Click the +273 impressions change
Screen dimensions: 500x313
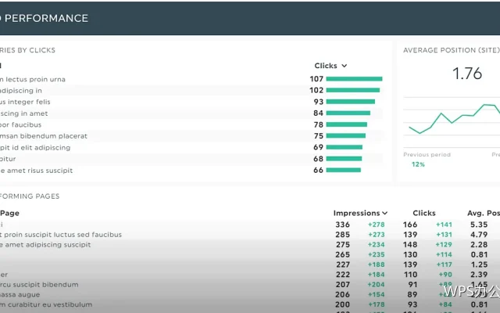point(377,235)
